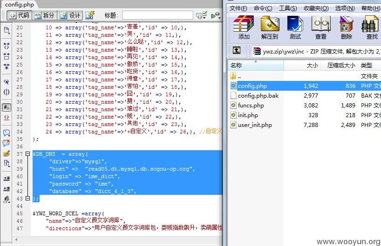
Task: Click the 查看 (View) icon
Action: 321,27
